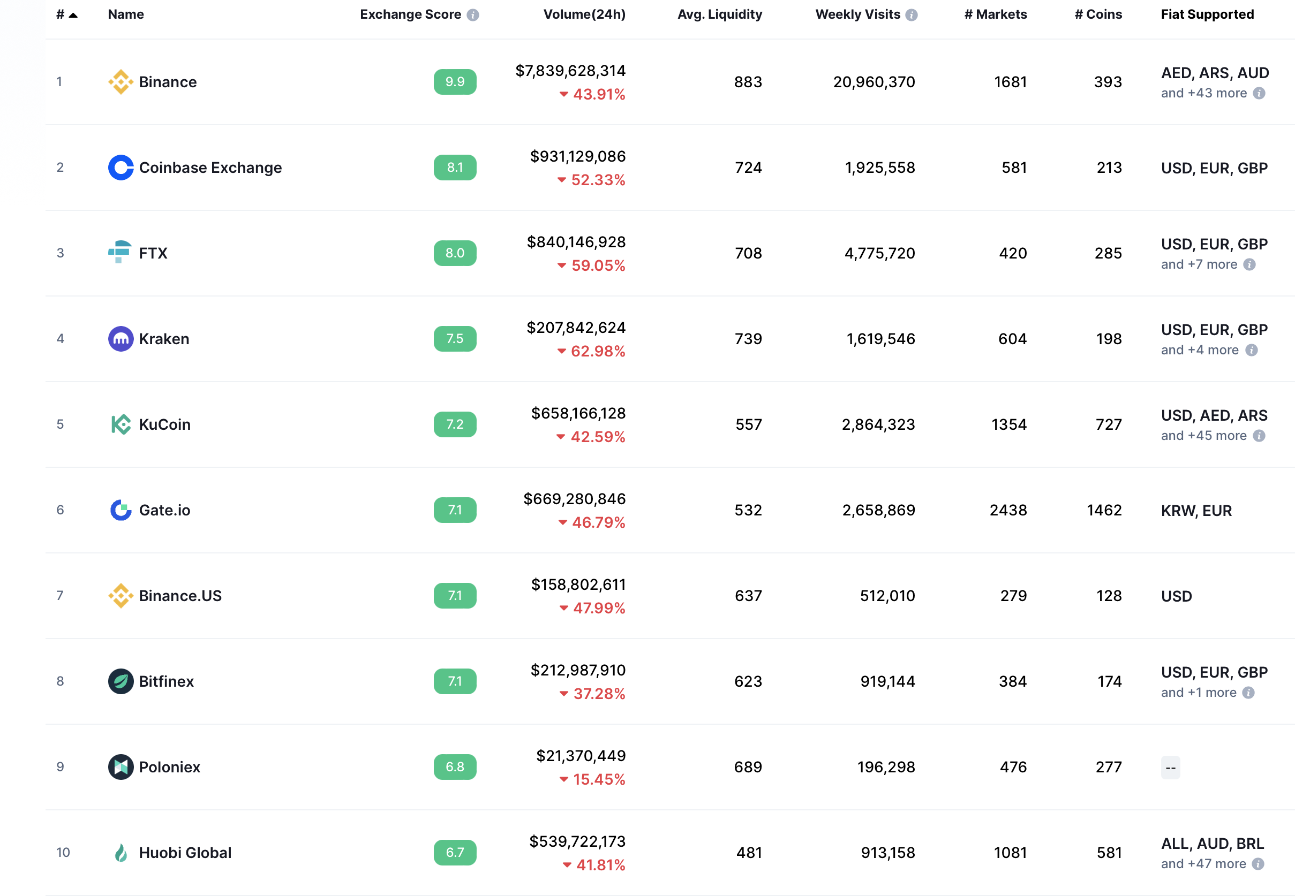The image size is (1295, 896).
Task: Sort table by Avg. Liquidity header
Action: click(719, 14)
